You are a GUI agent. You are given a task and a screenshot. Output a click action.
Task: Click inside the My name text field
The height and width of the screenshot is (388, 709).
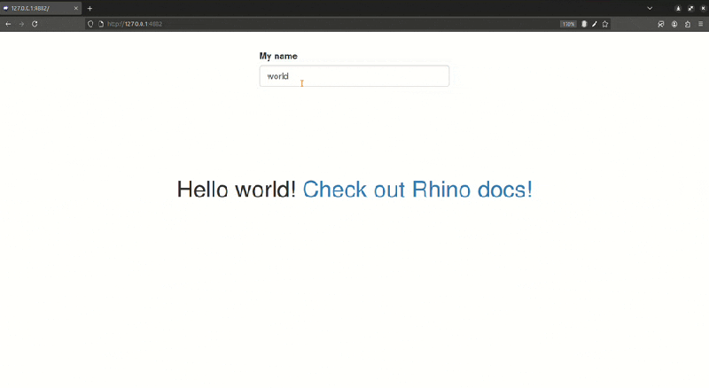[x=354, y=76]
